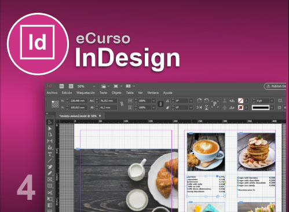The image size is (289, 212).
Task: Toggle the constrain proportions link for scaling
Action: pos(160,104)
